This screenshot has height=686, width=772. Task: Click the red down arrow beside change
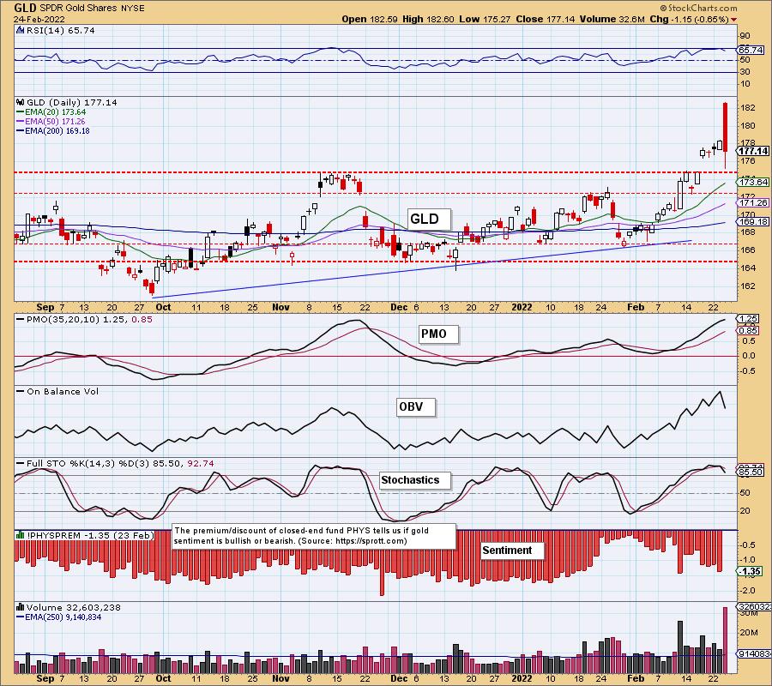[x=734, y=20]
